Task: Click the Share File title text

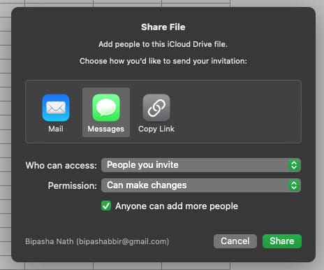Action: click(x=163, y=27)
